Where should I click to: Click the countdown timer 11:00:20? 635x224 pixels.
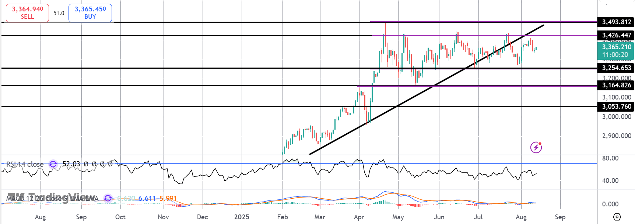[x=615, y=55]
